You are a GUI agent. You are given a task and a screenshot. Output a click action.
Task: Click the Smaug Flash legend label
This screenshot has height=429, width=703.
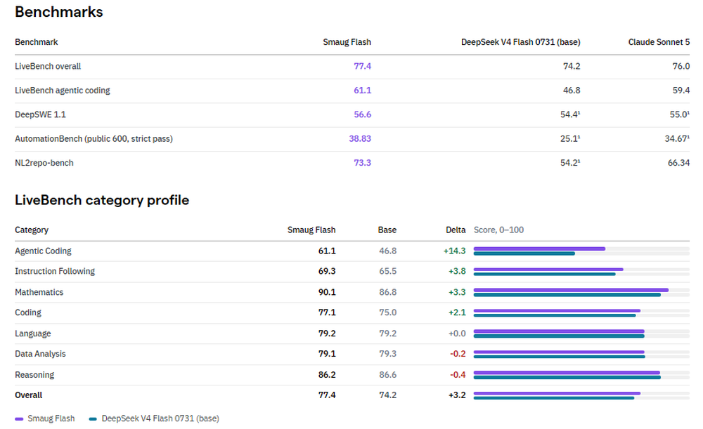point(51,418)
